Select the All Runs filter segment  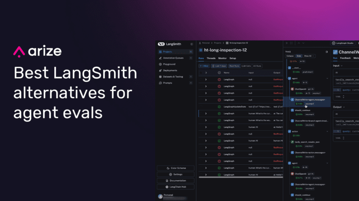(257, 66)
